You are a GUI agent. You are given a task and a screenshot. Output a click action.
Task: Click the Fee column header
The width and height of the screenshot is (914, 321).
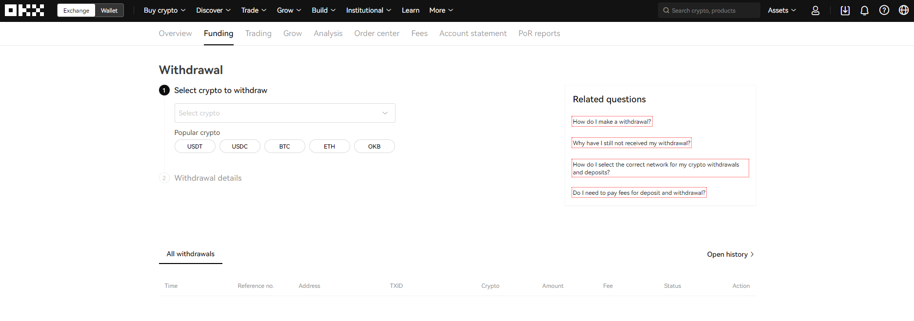pos(608,286)
